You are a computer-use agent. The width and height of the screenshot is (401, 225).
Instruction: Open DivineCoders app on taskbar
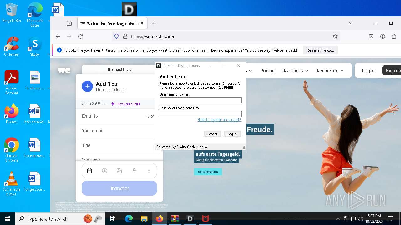tap(190, 219)
